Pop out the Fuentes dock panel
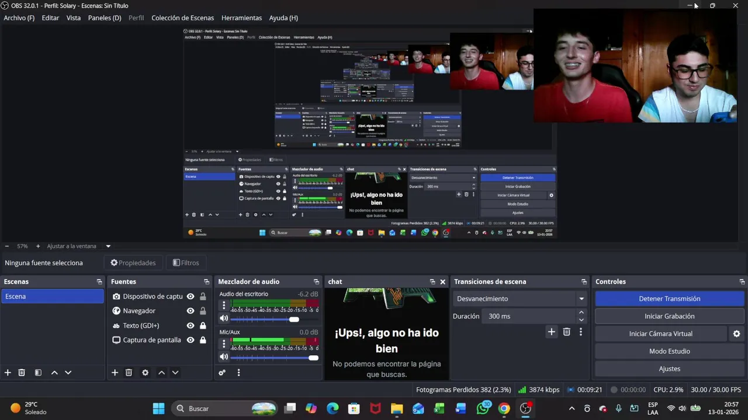The image size is (748, 420). pos(206,282)
